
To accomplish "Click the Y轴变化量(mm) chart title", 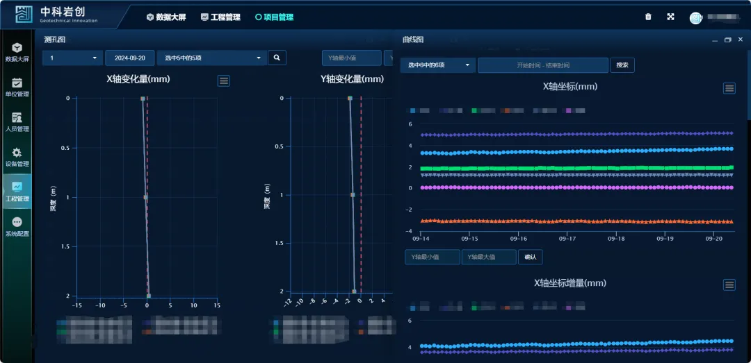I will 352,79.
